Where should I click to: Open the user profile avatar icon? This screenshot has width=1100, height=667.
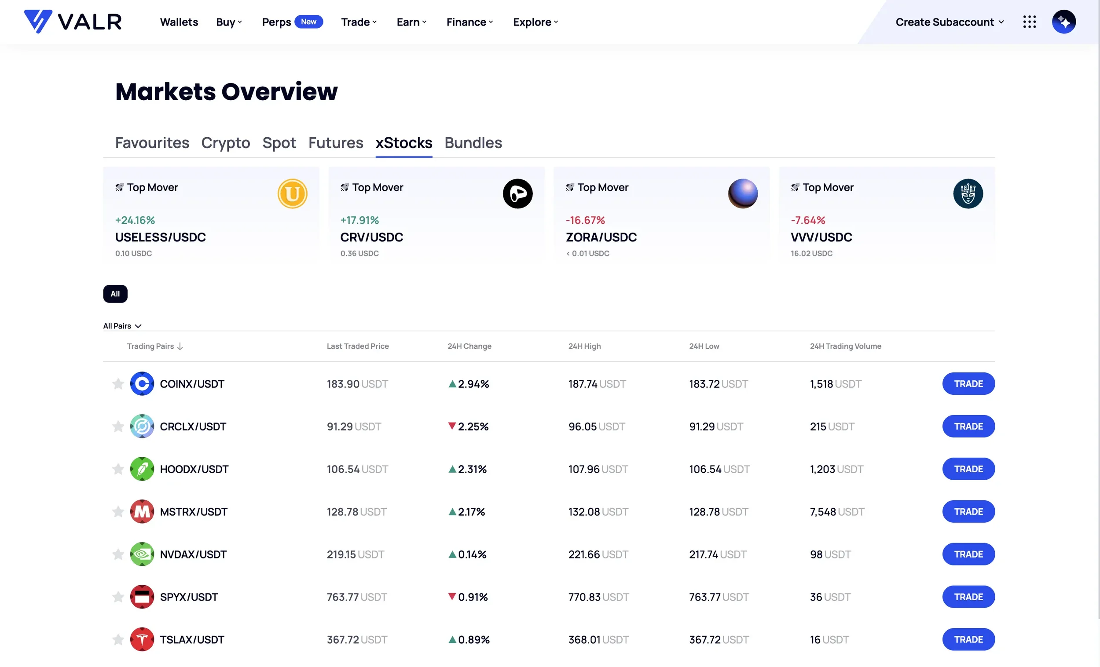pyautogui.click(x=1063, y=22)
